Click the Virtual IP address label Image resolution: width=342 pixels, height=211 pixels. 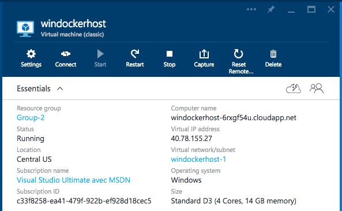[195, 129]
